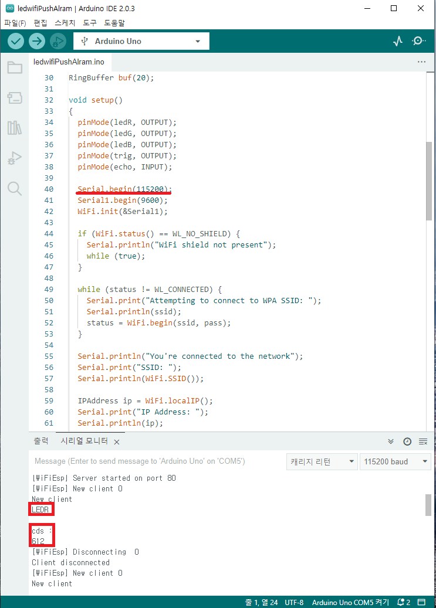The width and height of the screenshot is (436, 608).
Task: Click the Serial.begin(115200) code line
Action: coord(124,189)
